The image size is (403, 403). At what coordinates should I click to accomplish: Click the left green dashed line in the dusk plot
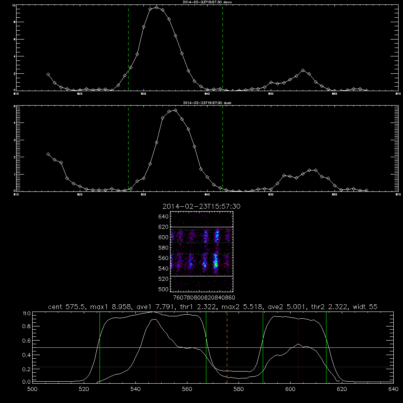pyautogui.click(x=128, y=149)
